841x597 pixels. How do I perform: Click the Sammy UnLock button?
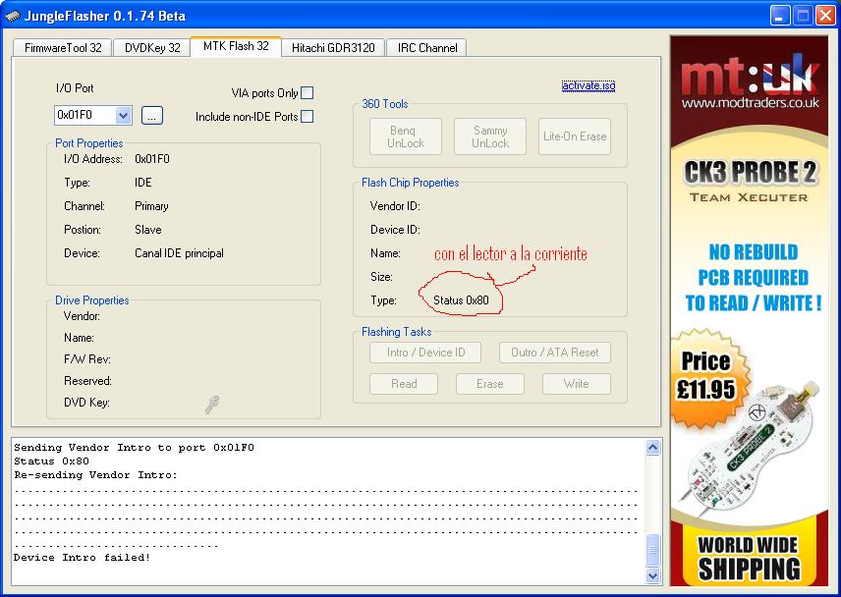[490, 136]
